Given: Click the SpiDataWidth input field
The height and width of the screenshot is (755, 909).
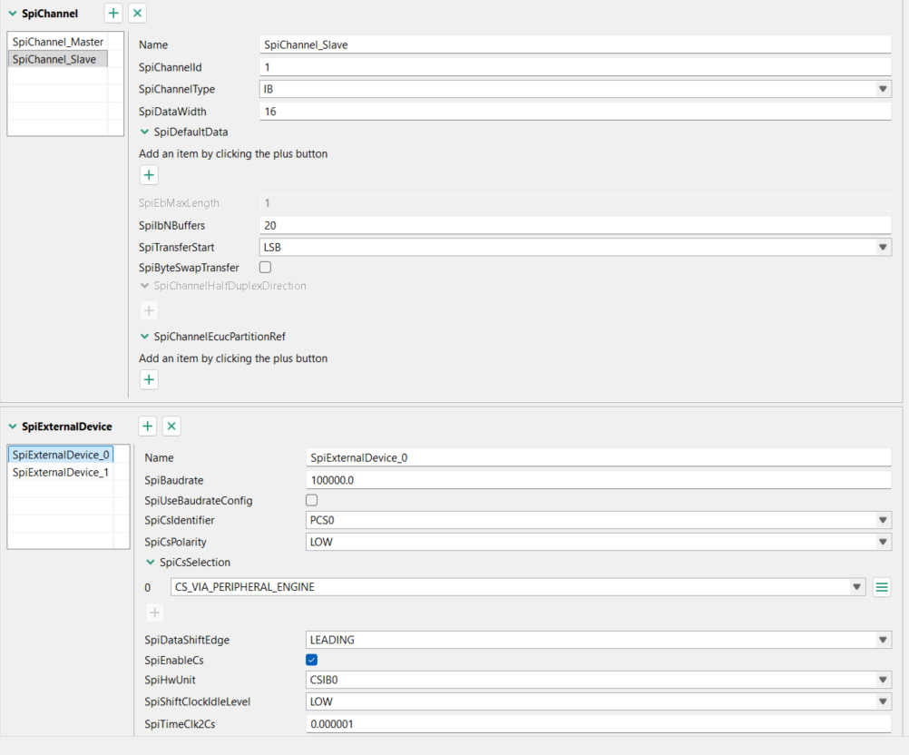Looking at the screenshot, I should coord(575,112).
